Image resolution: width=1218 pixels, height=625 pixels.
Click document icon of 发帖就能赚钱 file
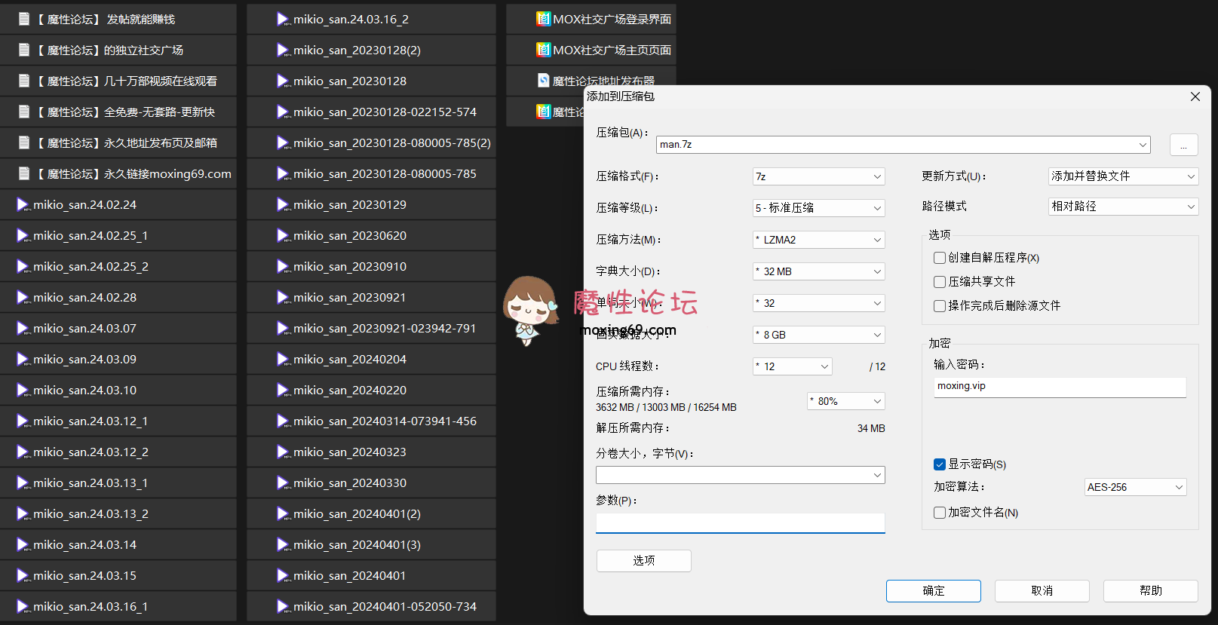(x=24, y=19)
